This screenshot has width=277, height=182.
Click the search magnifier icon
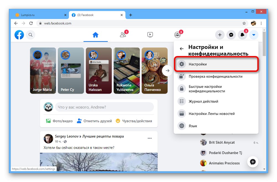click(x=30, y=35)
